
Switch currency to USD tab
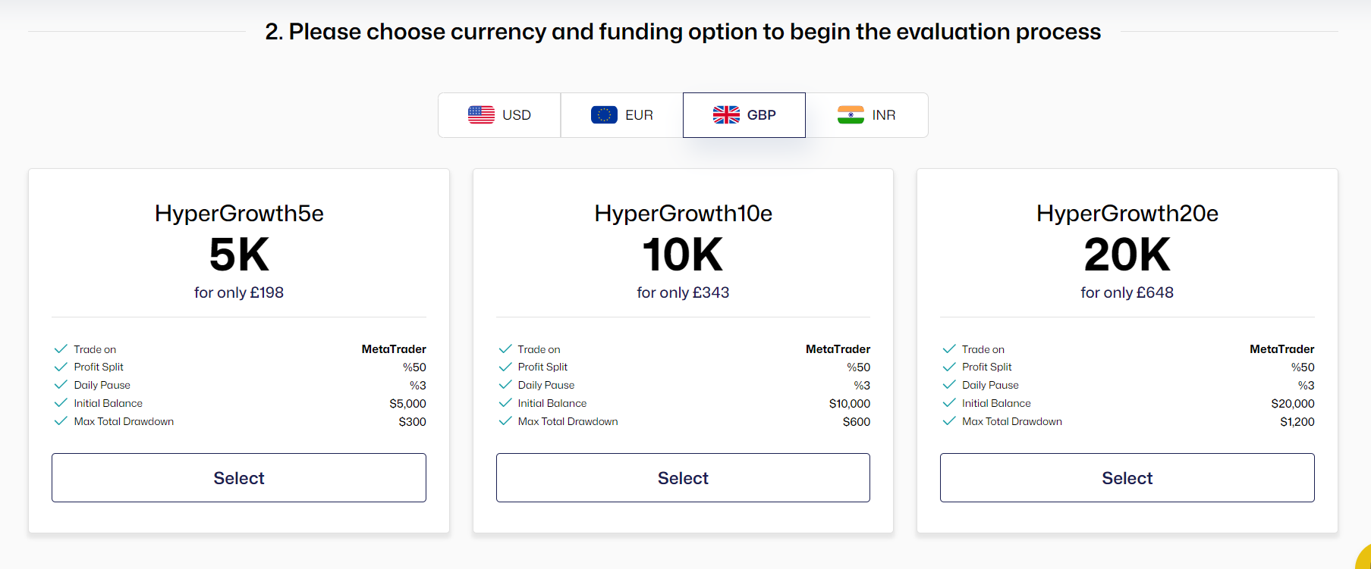click(499, 115)
